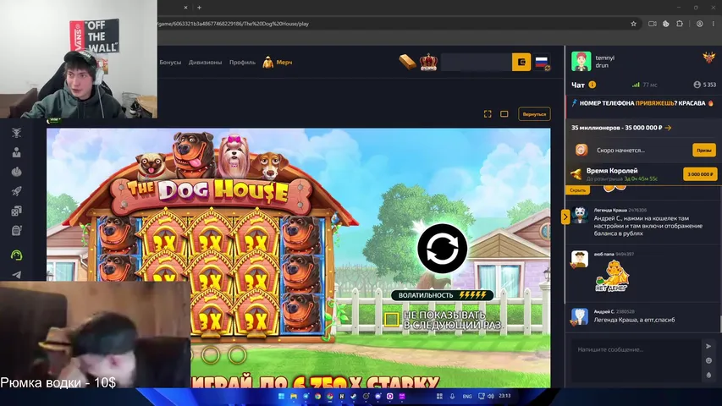Click the chat info icon next to Чат

pyautogui.click(x=592, y=85)
